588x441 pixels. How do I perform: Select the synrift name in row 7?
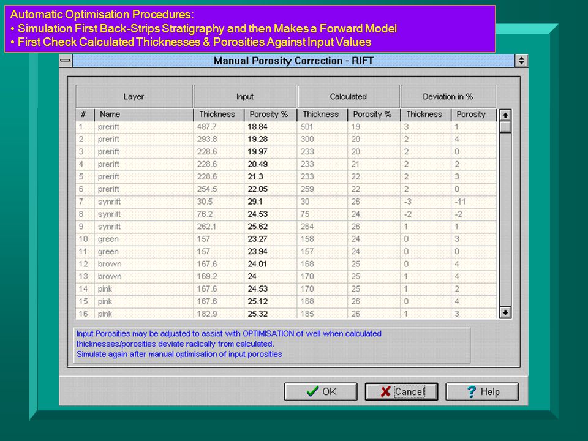pos(143,202)
